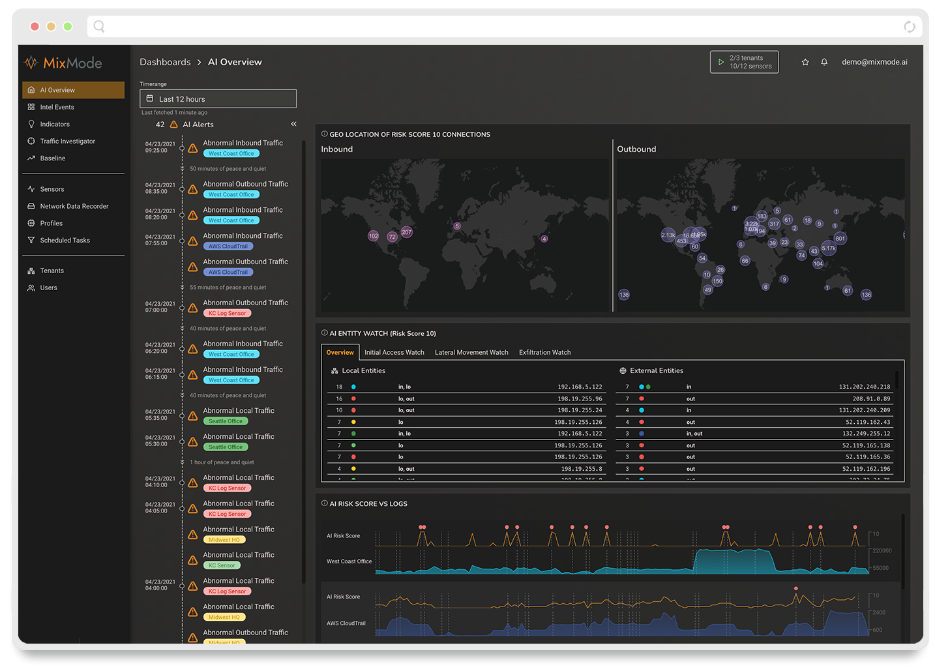Click the Intel Events grid icon
Viewport: 935px width, 671px height.
pyautogui.click(x=31, y=107)
